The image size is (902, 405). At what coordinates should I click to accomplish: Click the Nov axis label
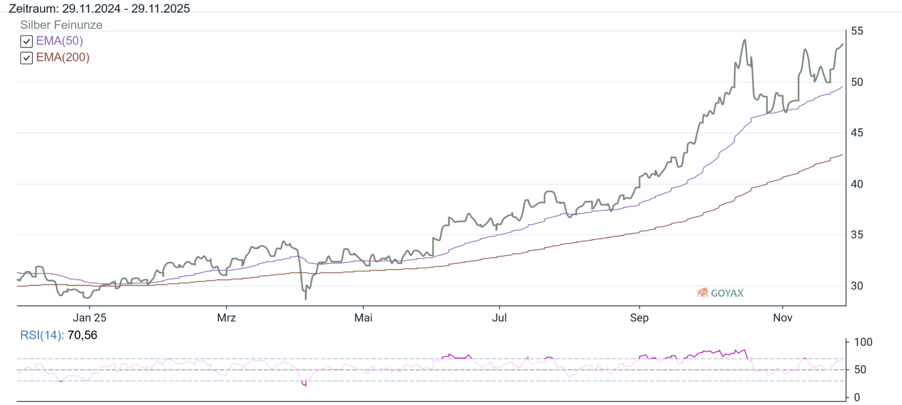tap(783, 318)
